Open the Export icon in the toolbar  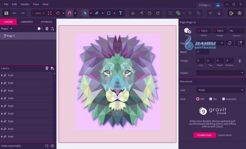coord(231,14)
